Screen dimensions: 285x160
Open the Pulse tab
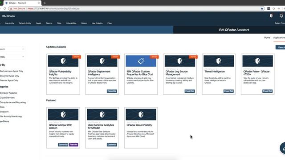pyautogui.click(x=110, y=23)
